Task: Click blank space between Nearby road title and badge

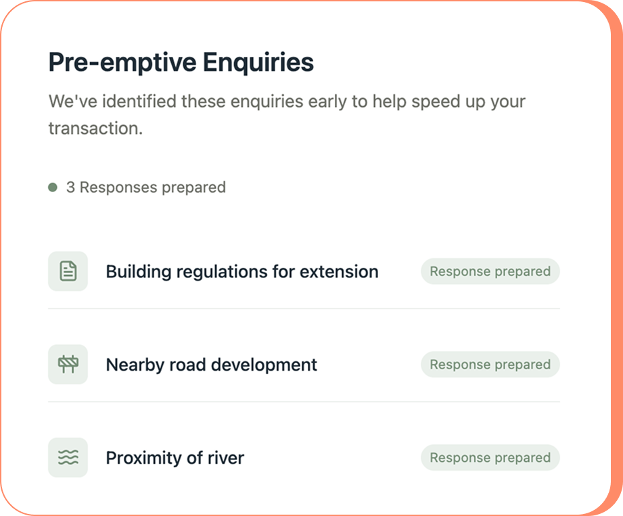Action: coord(369,365)
